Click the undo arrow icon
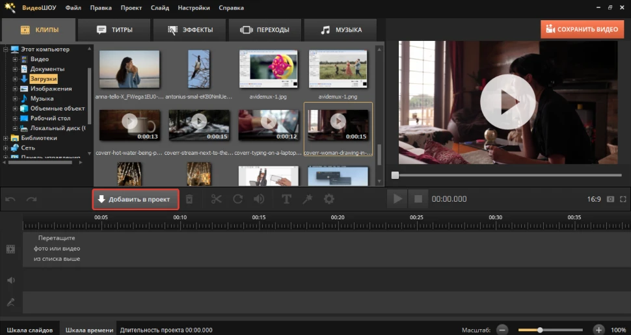This screenshot has height=335, width=631. [x=10, y=199]
